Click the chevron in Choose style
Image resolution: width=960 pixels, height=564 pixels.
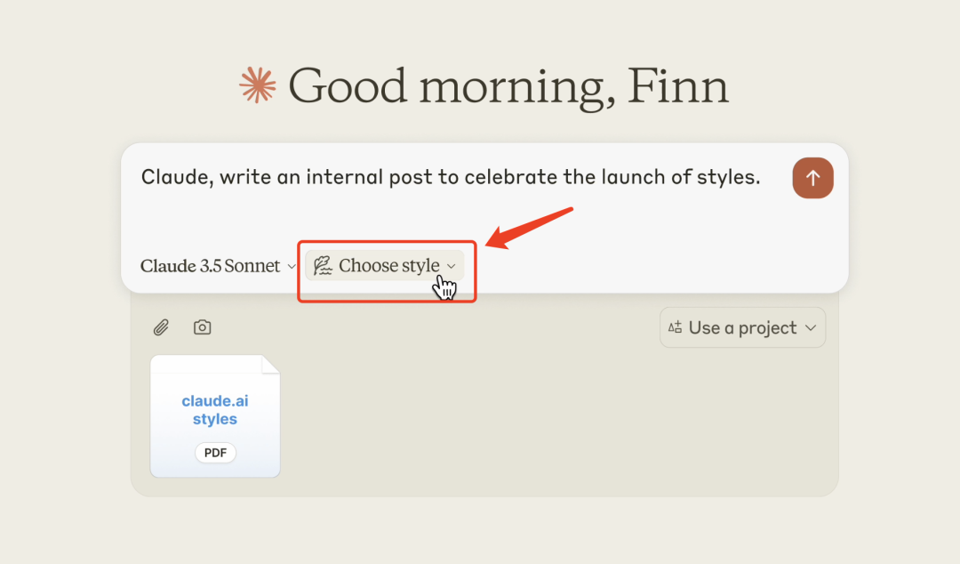(452, 266)
